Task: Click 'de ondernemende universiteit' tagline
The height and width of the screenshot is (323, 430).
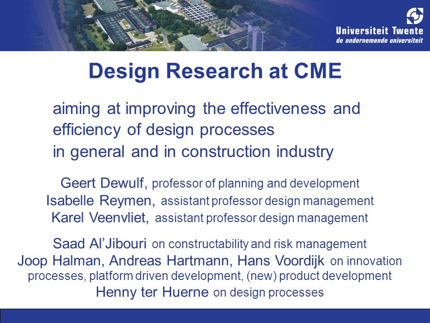Action: pyautogui.click(x=379, y=41)
